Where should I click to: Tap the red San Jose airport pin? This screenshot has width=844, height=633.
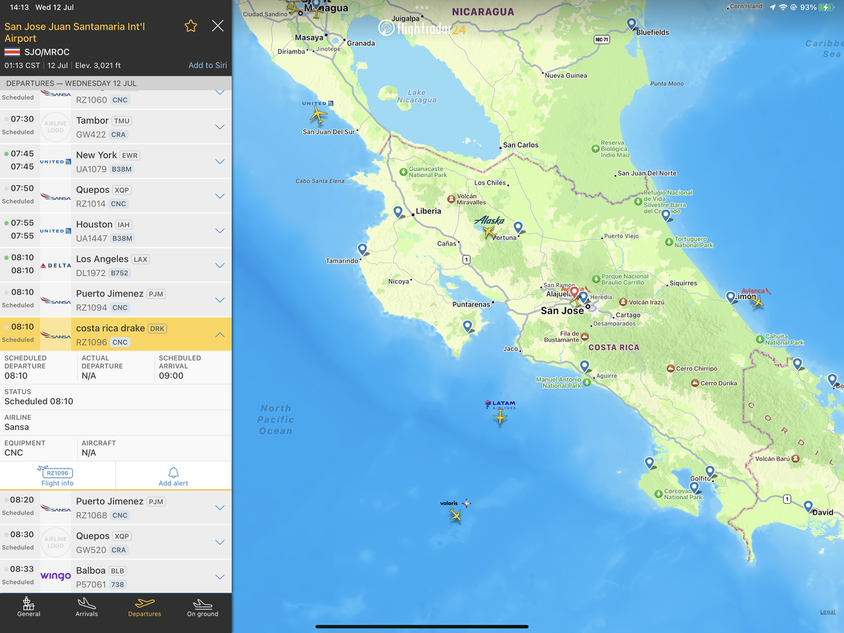pos(575,292)
